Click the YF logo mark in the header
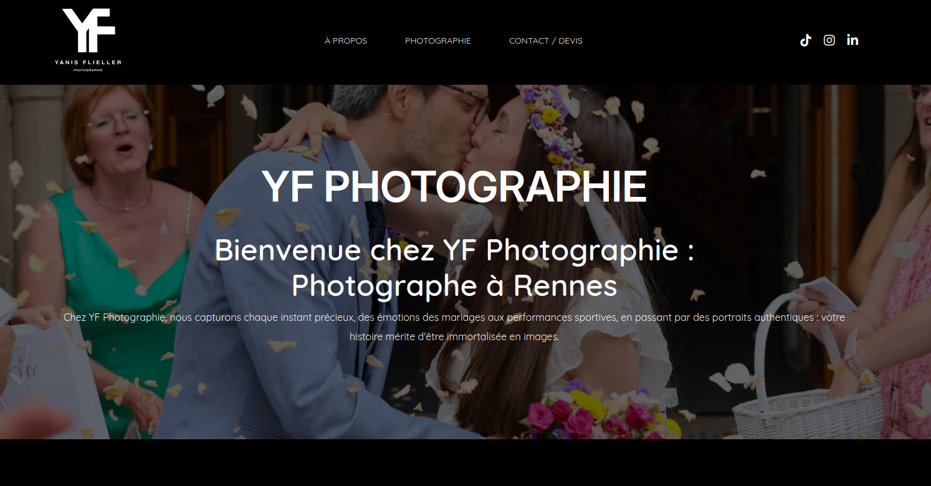This screenshot has width=931, height=486. pos(88,31)
